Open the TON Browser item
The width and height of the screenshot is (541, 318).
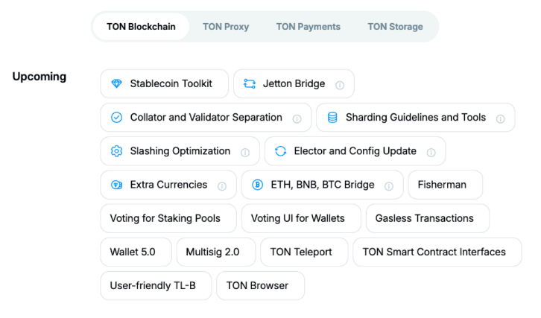pos(261,285)
